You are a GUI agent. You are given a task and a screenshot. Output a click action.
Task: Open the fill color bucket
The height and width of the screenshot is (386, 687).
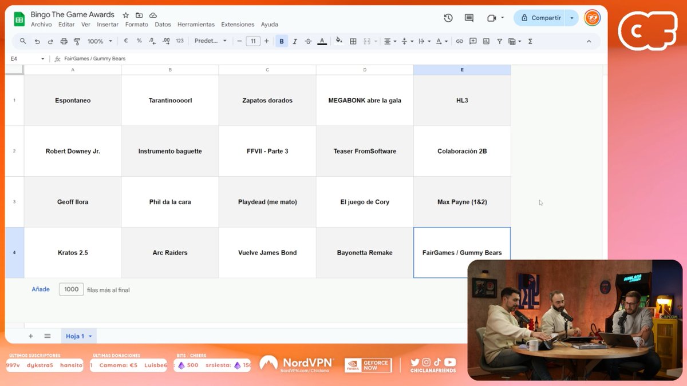point(339,41)
